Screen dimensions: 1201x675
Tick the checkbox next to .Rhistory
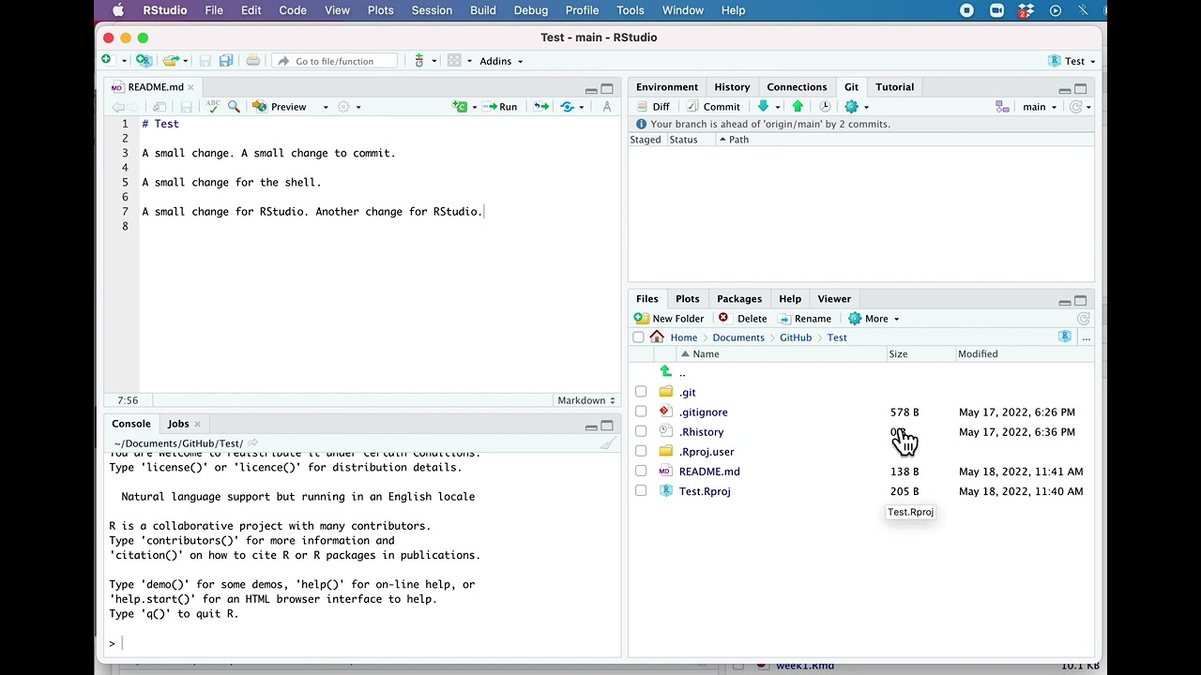click(641, 431)
